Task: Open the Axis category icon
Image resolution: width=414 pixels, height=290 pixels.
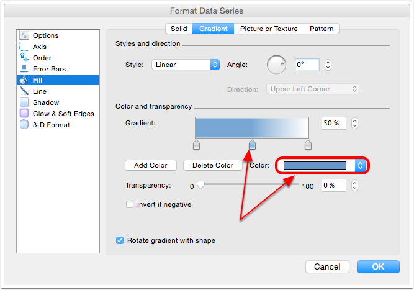Action: 24,47
